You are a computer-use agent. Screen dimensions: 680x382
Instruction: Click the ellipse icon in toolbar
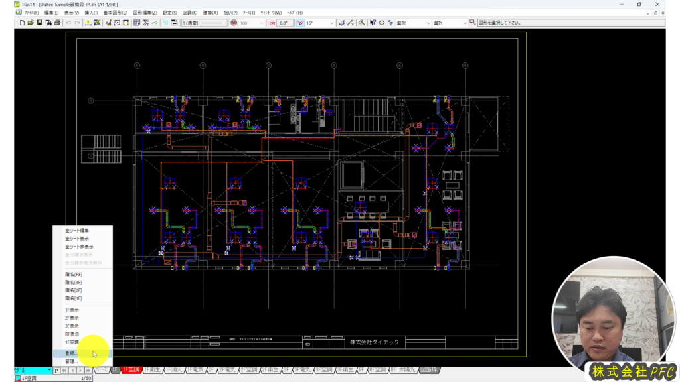click(x=381, y=23)
